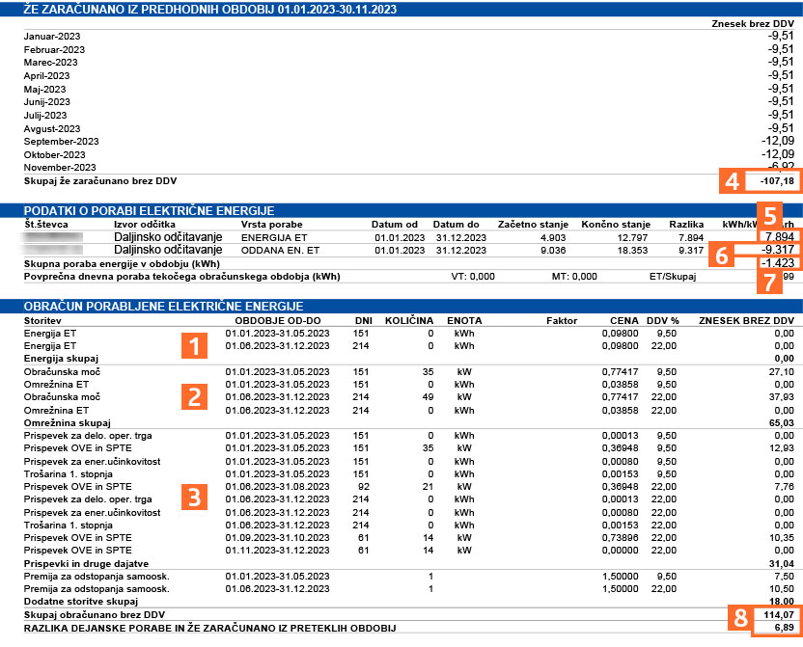Click the 'PODATKI O PORABI ELEKTRIČNE ENERGIJE' header
Screen dimensions: 803x647
[x=149, y=211]
